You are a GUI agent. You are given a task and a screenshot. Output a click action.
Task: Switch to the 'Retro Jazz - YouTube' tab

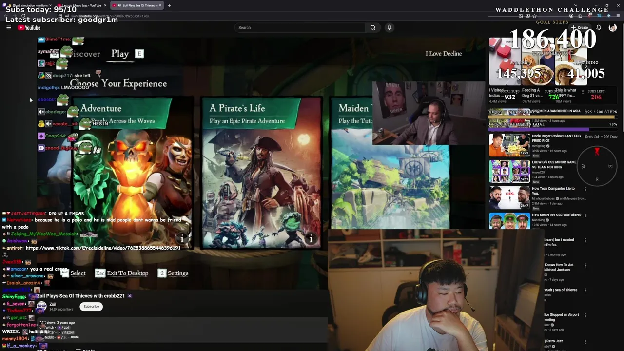pos(82,5)
